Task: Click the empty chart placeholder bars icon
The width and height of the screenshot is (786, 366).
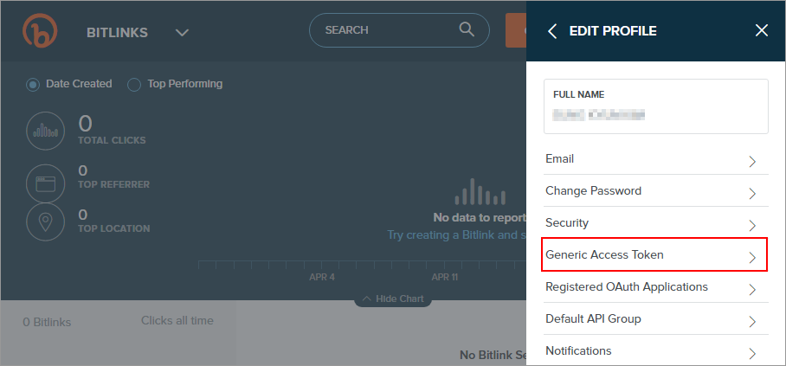Action: click(480, 191)
